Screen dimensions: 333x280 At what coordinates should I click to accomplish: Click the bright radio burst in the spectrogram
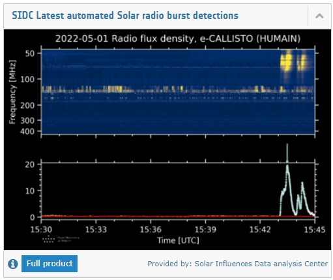(x=286, y=62)
